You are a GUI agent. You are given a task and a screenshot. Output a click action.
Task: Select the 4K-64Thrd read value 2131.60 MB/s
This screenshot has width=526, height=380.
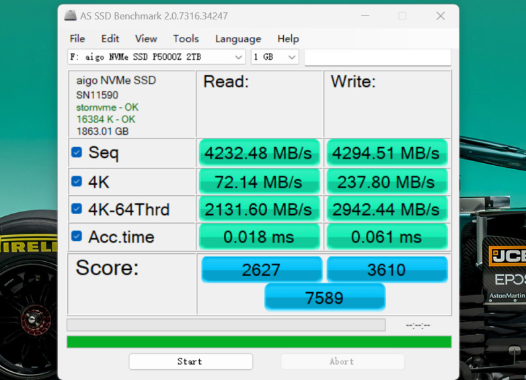259,209
